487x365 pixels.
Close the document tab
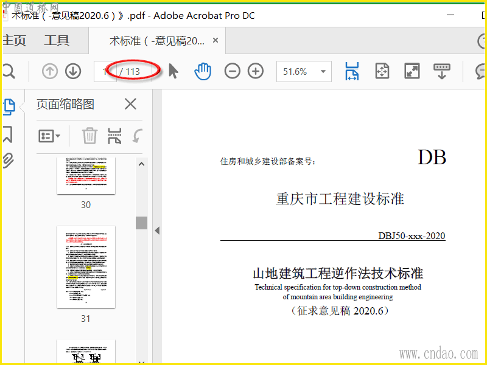(x=215, y=40)
